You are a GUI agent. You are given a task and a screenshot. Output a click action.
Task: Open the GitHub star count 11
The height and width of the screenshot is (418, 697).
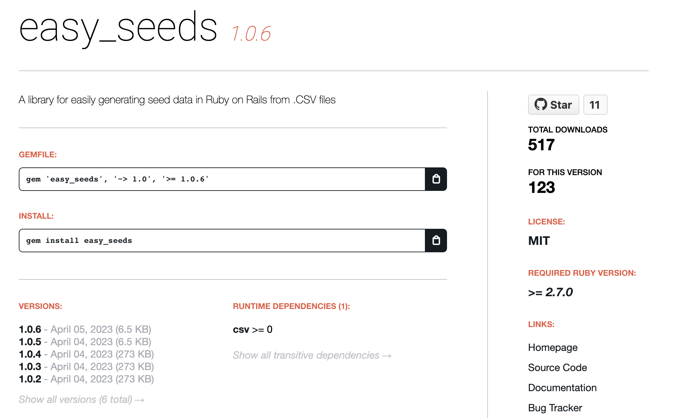point(595,105)
